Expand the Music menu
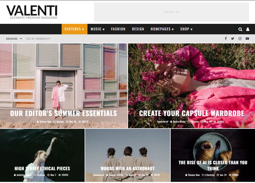This screenshot has height=183, width=255. 98,29
